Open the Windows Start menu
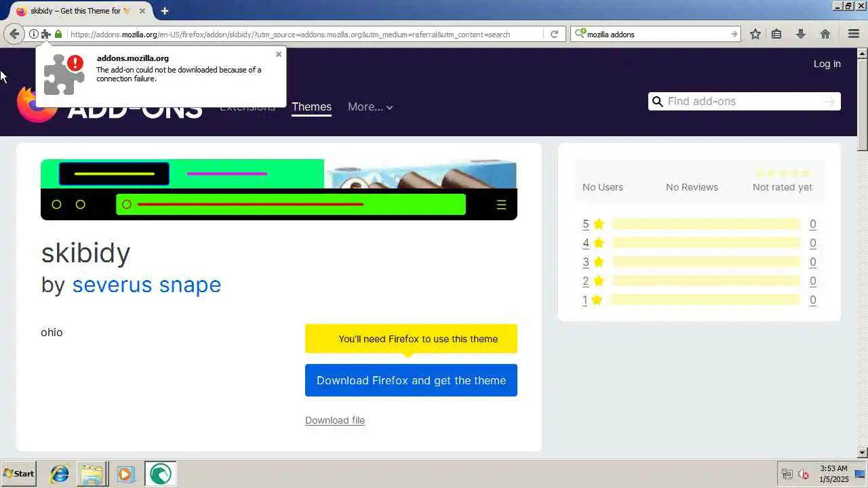Screen dimensions: 868x488 (x=19, y=474)
